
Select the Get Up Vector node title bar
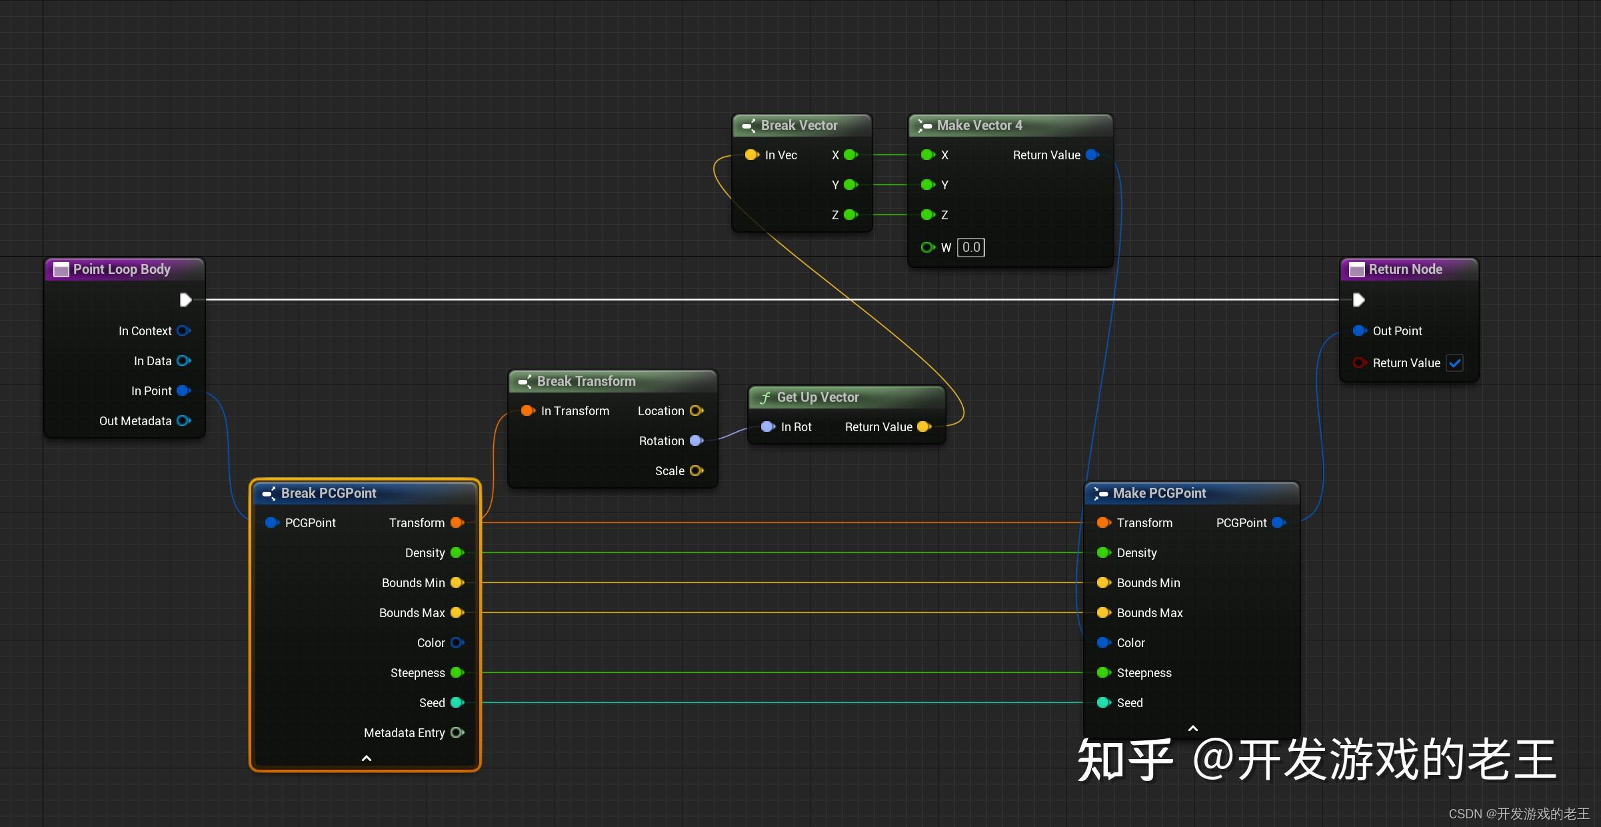[817, 397]
